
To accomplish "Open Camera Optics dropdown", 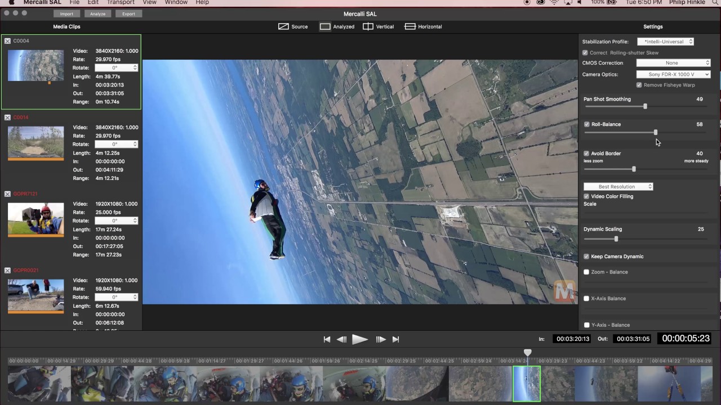I will click(673, 74).
